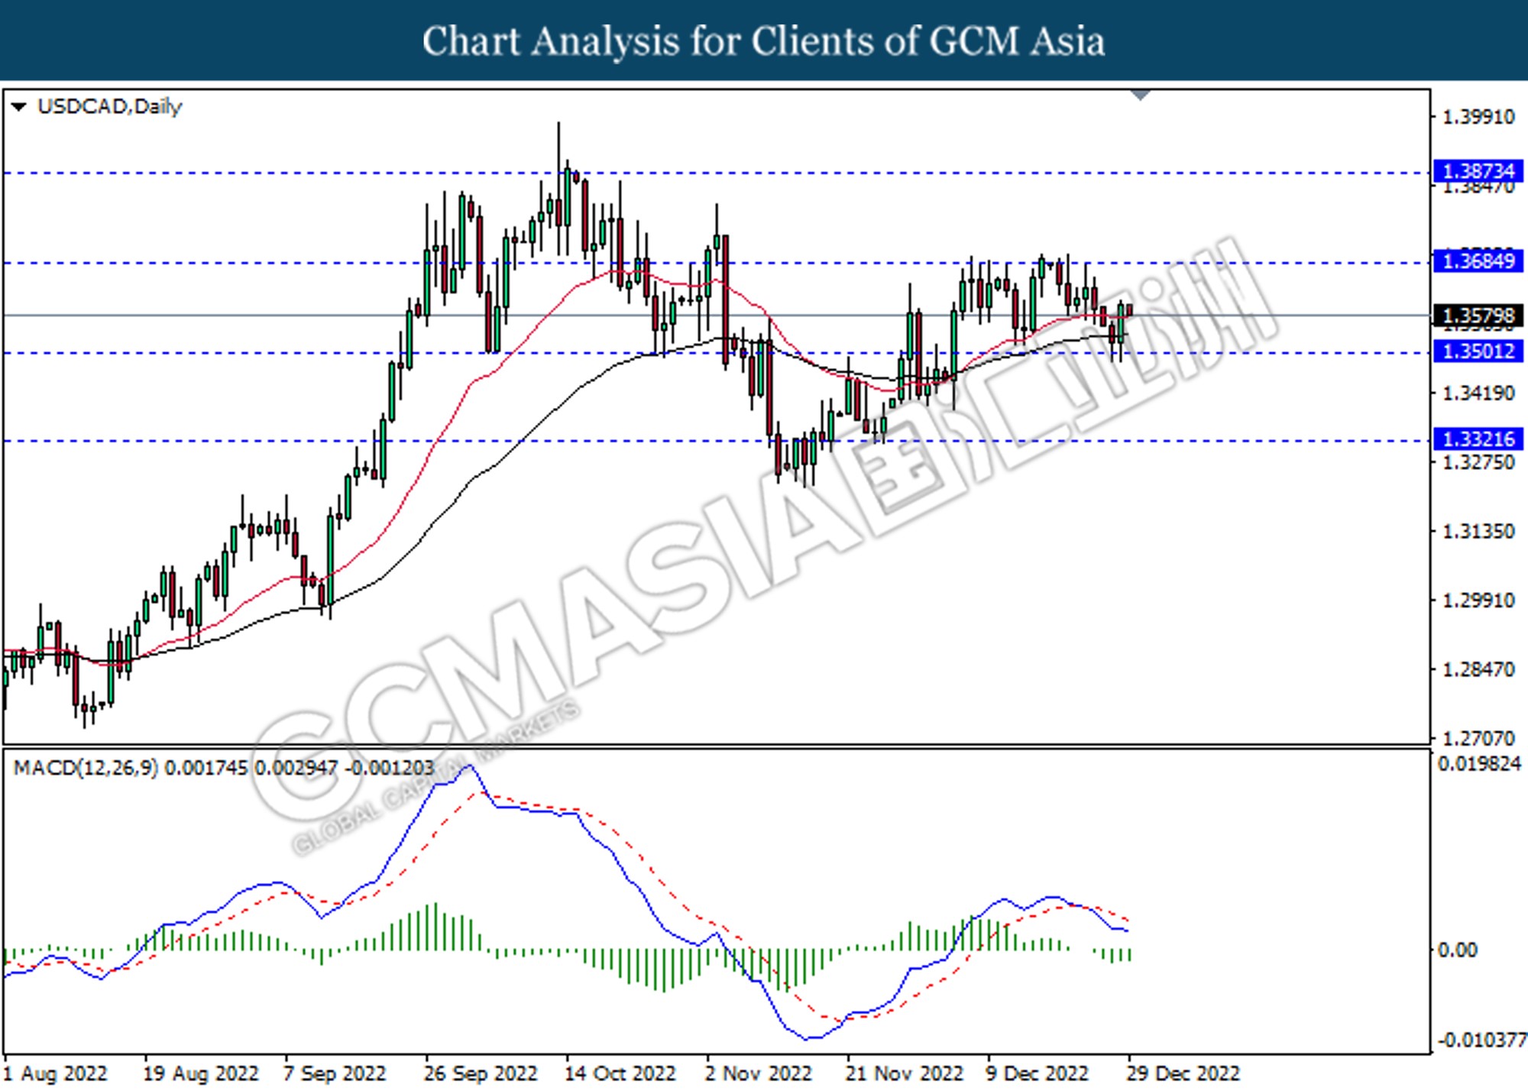Click the MACD scale value -0.010377
The height and width of the screenshot is (1091, 1528).
1482,1040
